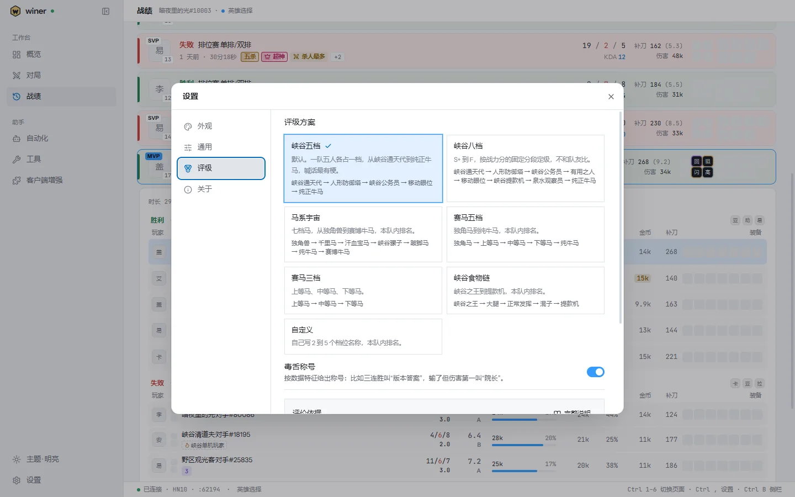The width and height of the screenshot is (795, 497).
Task: Click the 战绩 history clock icon
Action: point(17,97)
